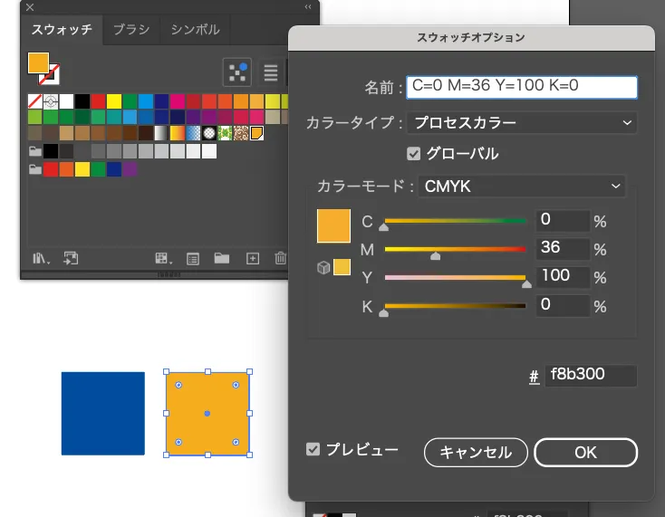
Task: Click the C percentage value field
Action: click(563, 220)
